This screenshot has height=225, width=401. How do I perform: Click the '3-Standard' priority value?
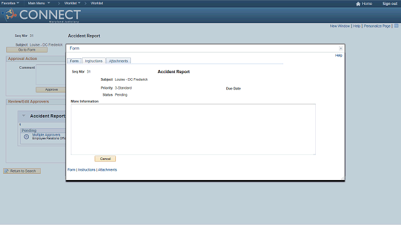click(123, 87)
